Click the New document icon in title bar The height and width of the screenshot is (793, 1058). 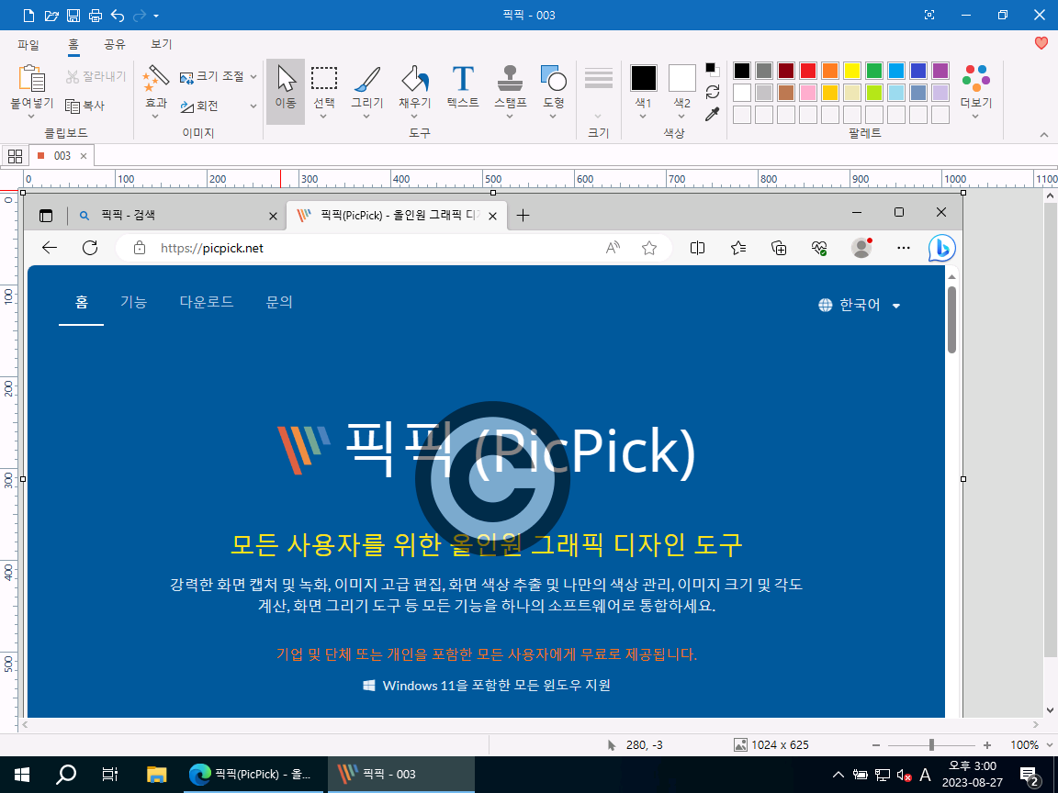pos(28,15)
